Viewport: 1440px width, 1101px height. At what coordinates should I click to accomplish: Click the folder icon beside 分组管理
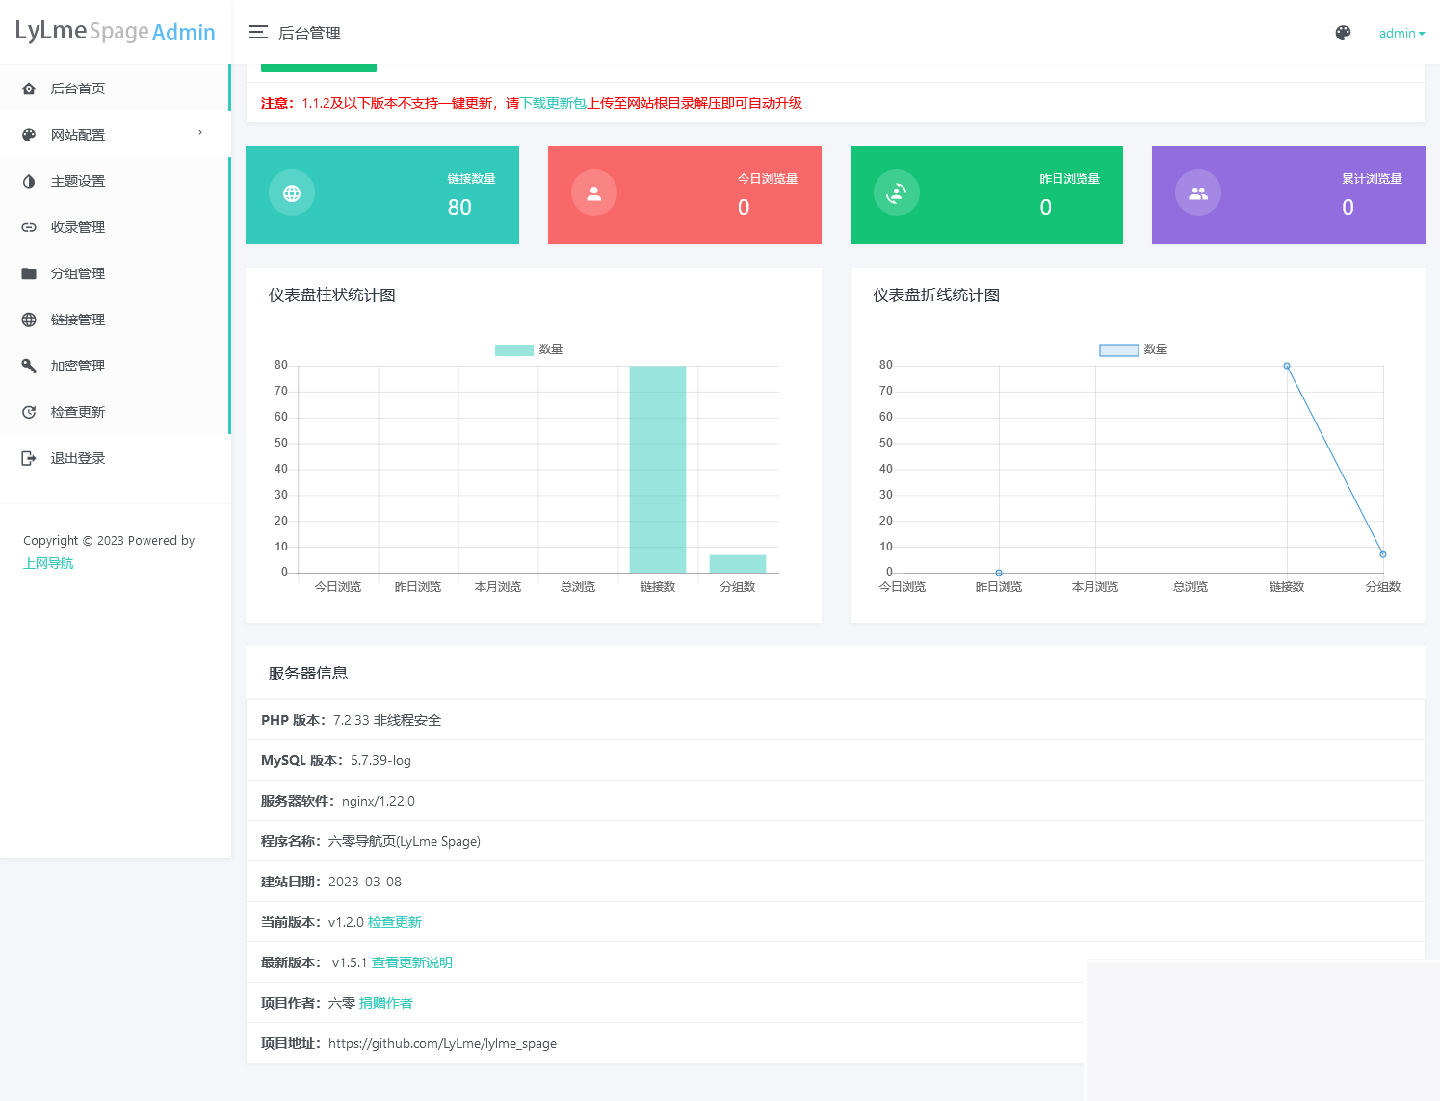tap(29, 272)
